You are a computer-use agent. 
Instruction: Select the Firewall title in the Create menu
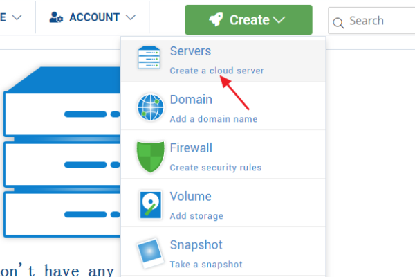pyautogui.click(x=191, y=148)
